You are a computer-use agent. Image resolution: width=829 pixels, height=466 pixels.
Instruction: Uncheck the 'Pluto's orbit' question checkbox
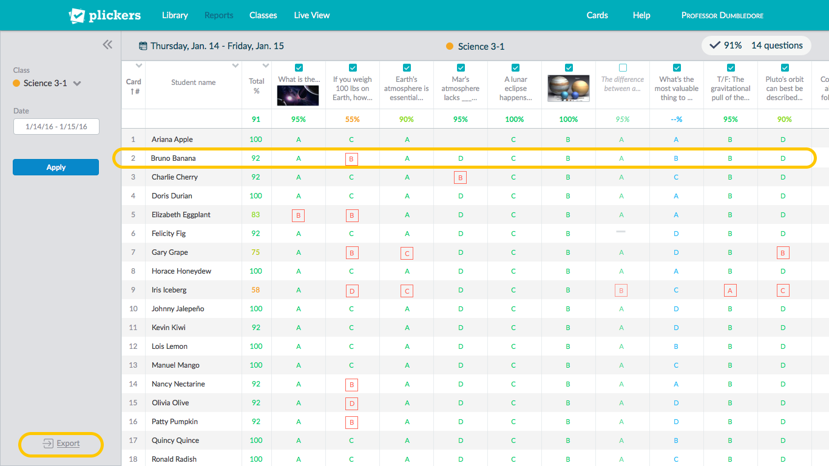(785, 68)
